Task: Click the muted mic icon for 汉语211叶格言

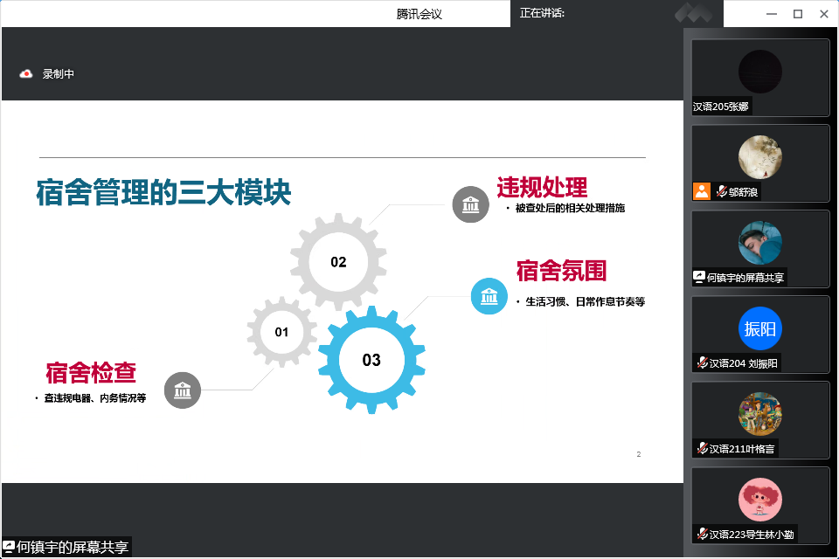Action: pos(701,449)
